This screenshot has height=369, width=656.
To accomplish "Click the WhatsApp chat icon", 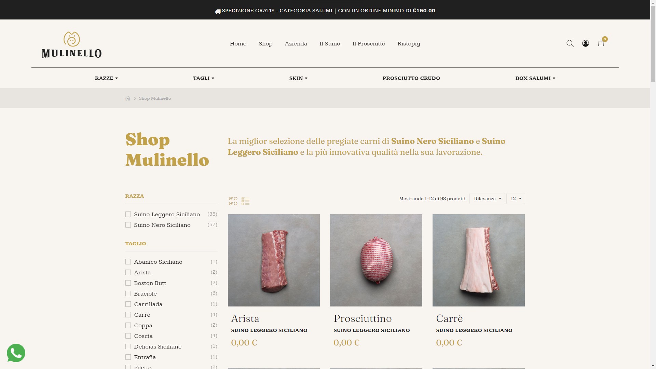I will 16,353.
